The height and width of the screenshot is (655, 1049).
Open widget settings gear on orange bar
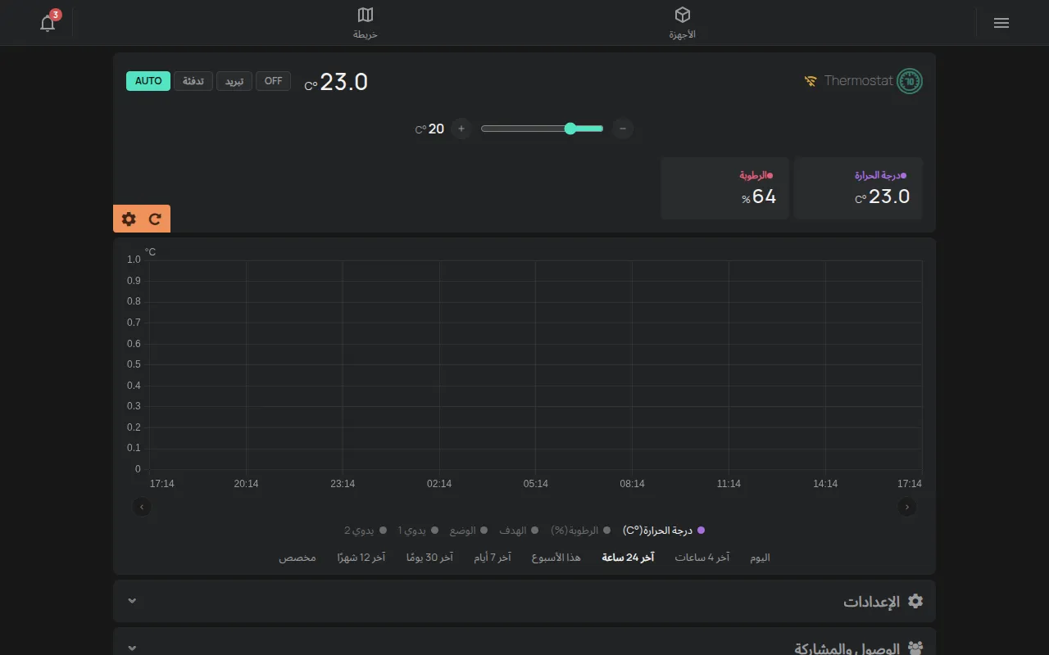click(x=129, y=219)
